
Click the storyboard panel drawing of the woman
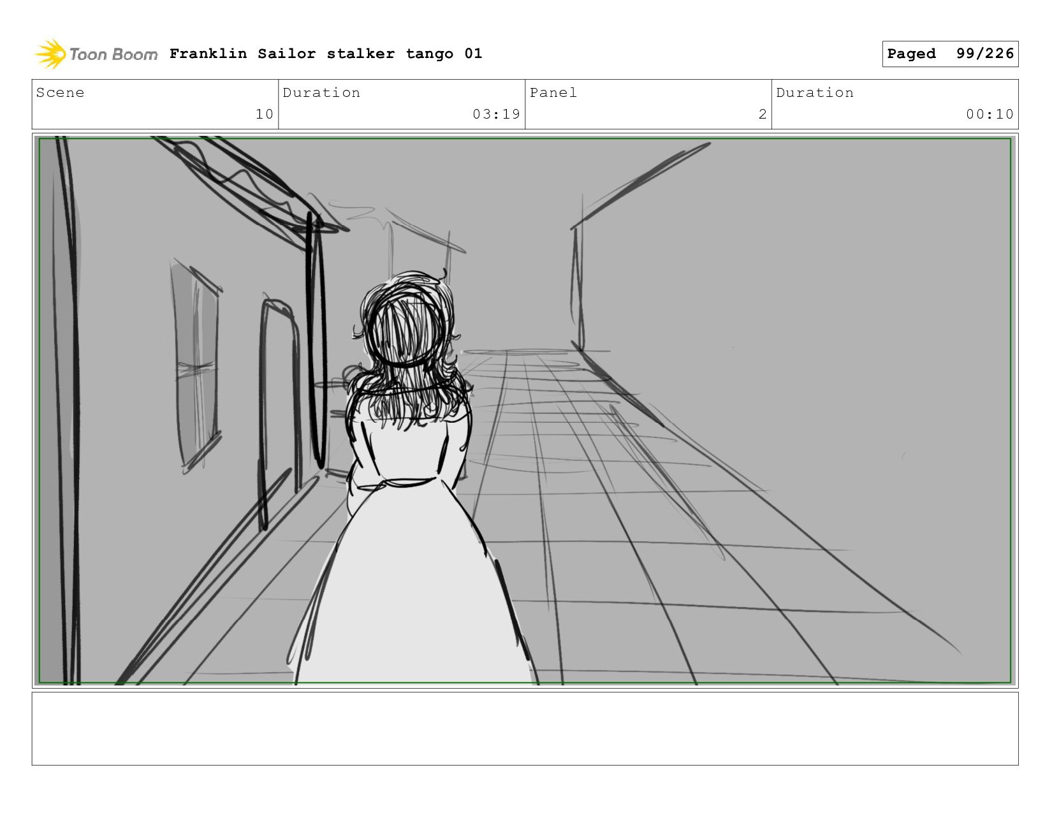[525, 411]
